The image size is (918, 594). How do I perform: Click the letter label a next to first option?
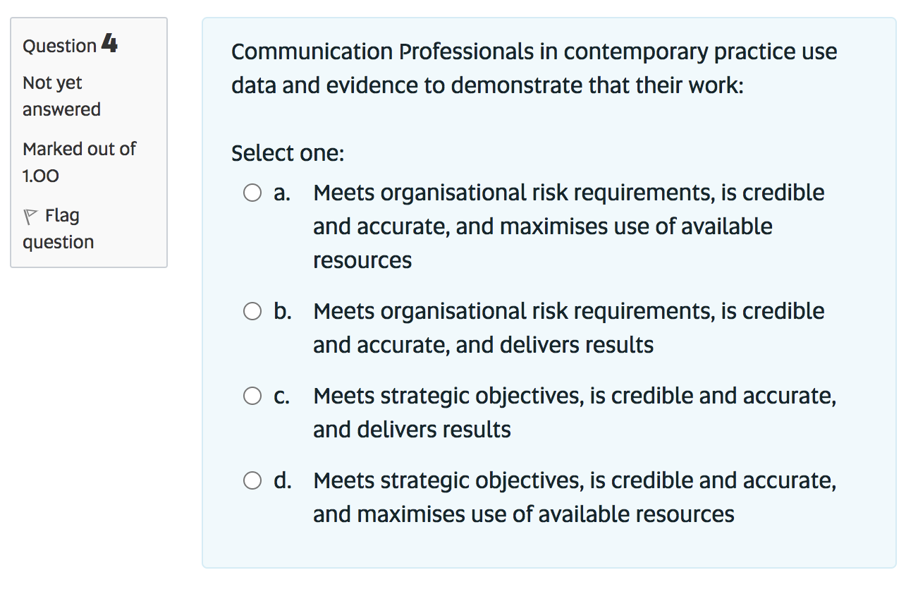click(x=281, y=193)
